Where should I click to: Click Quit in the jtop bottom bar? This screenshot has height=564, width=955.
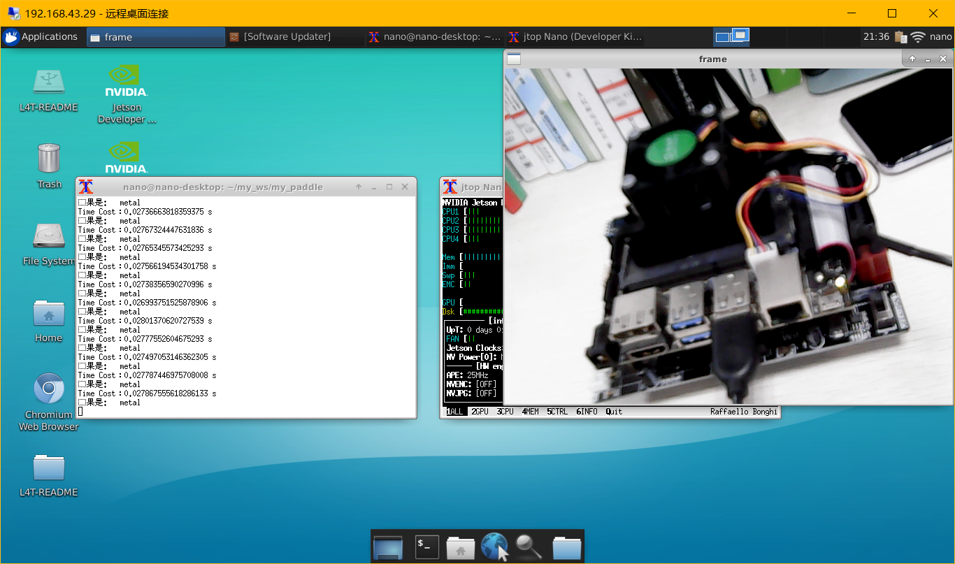point(613,411)
